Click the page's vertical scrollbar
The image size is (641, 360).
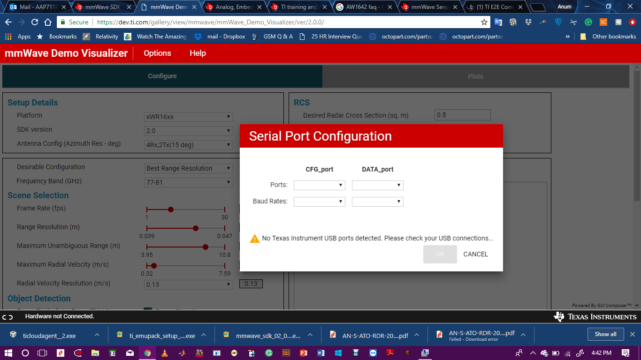pyautogui.click(x=637, y=136)
